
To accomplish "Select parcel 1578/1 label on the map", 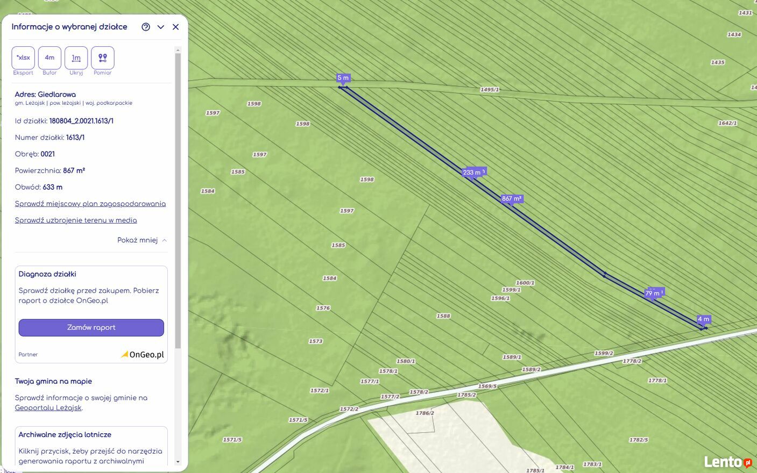I will pos(388,371).
